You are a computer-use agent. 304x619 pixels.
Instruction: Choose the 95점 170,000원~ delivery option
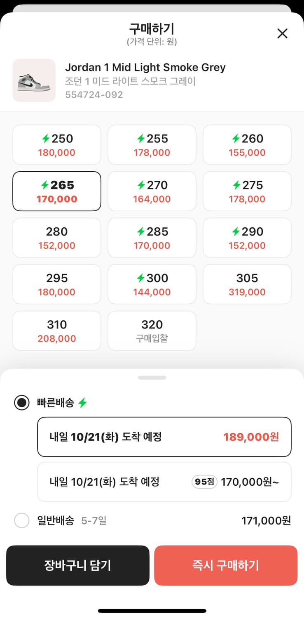164,482
